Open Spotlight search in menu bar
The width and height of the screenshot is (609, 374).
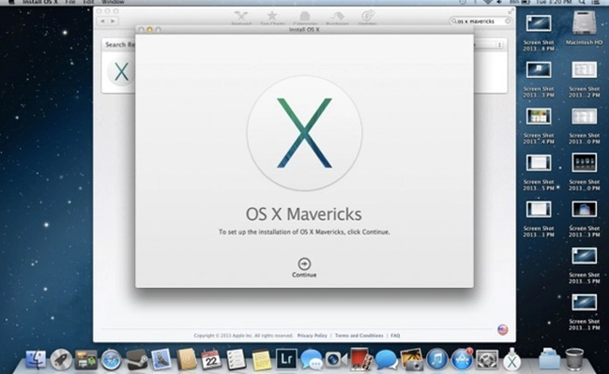click(x=581, y=2)
